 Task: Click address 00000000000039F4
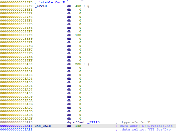tap(16, 20)
